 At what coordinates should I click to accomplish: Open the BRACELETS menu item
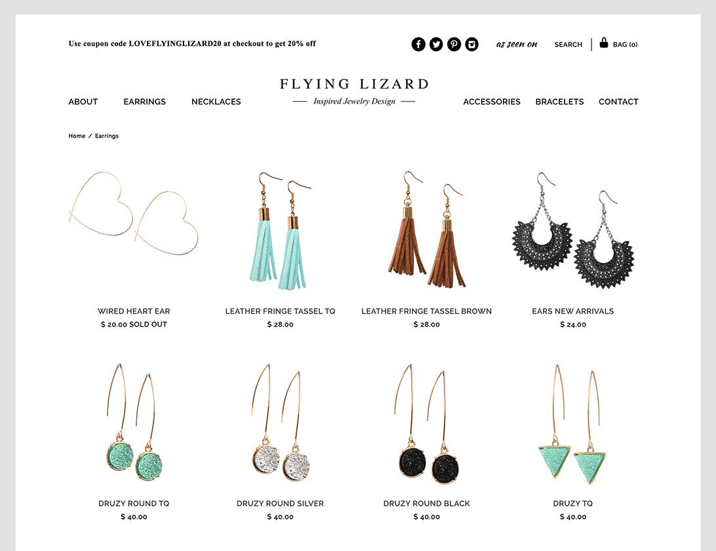[x=559, y=102]
